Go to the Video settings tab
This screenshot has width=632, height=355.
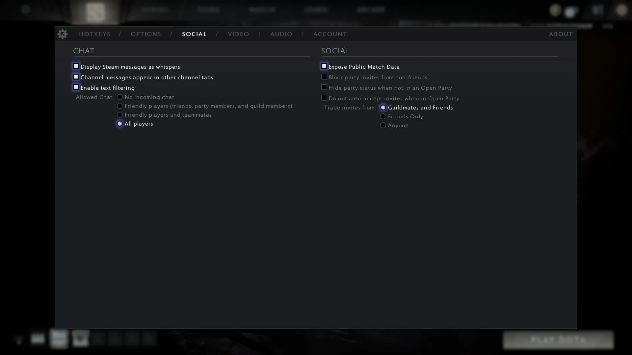[238, 34]
